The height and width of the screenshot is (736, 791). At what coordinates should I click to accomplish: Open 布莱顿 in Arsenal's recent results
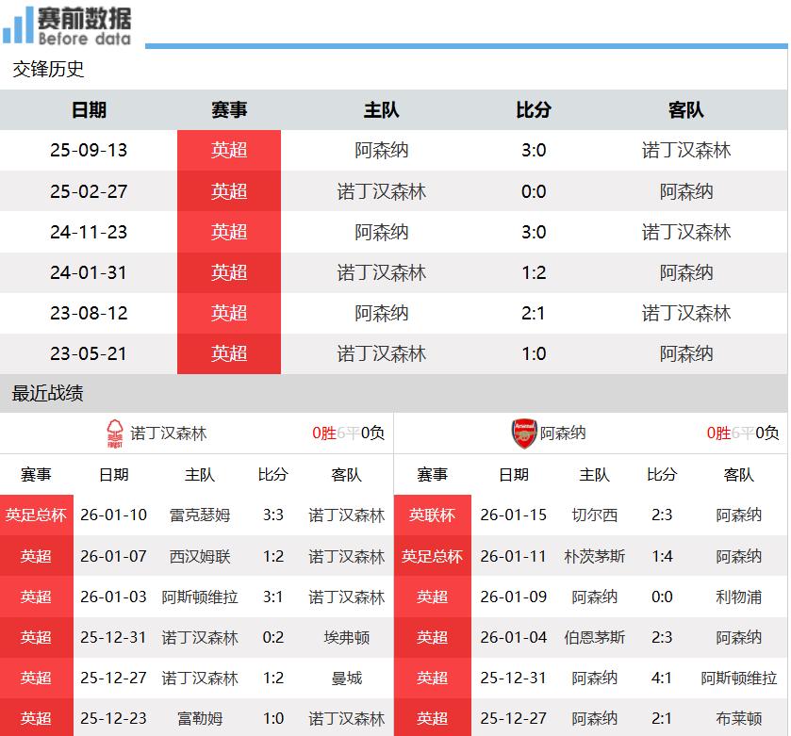[x=738, y=719]
